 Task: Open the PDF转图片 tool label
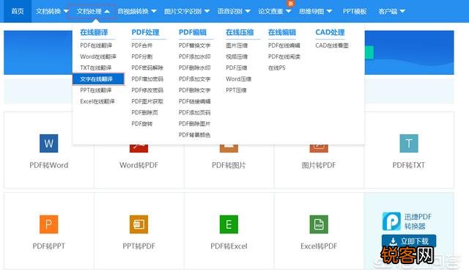tap(229, 165)
